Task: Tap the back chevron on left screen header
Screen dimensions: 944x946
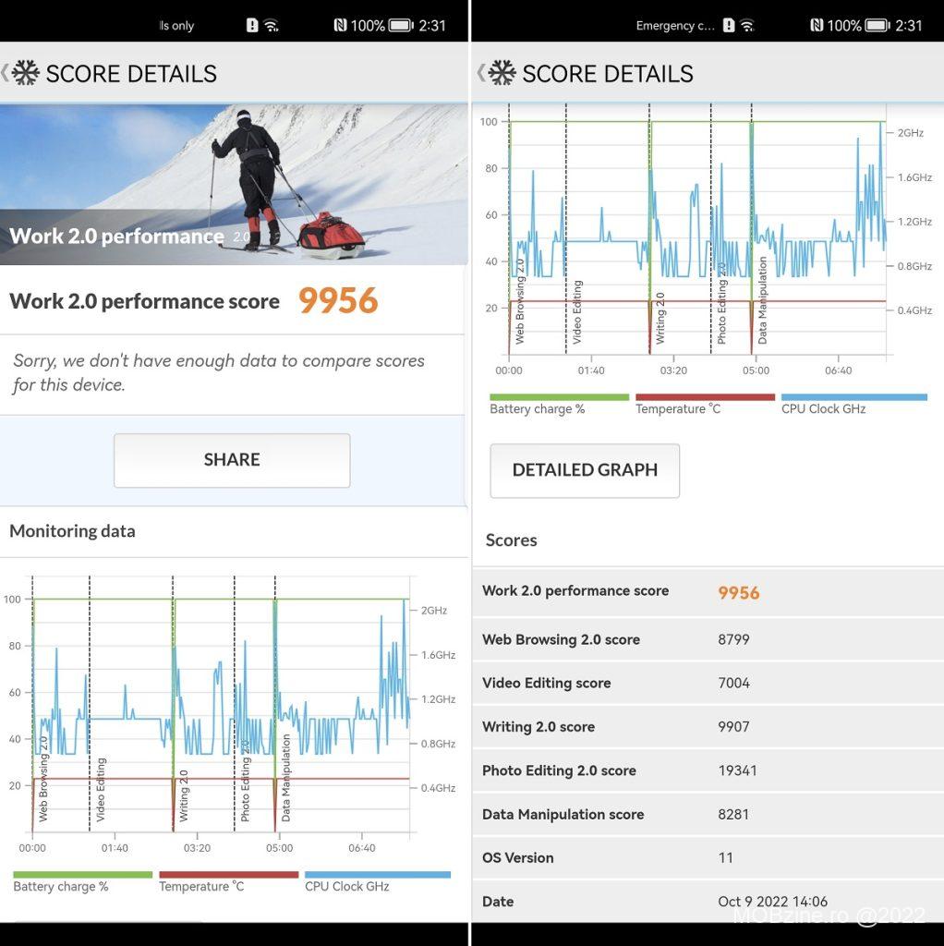Action: click(x=6, y=73)
